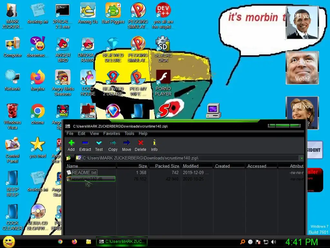Image resolution: width=330 pixels, height=248 pixels.
Task: Open MARK ZUCKER desktop folder icon
Action: coord(12,16)
